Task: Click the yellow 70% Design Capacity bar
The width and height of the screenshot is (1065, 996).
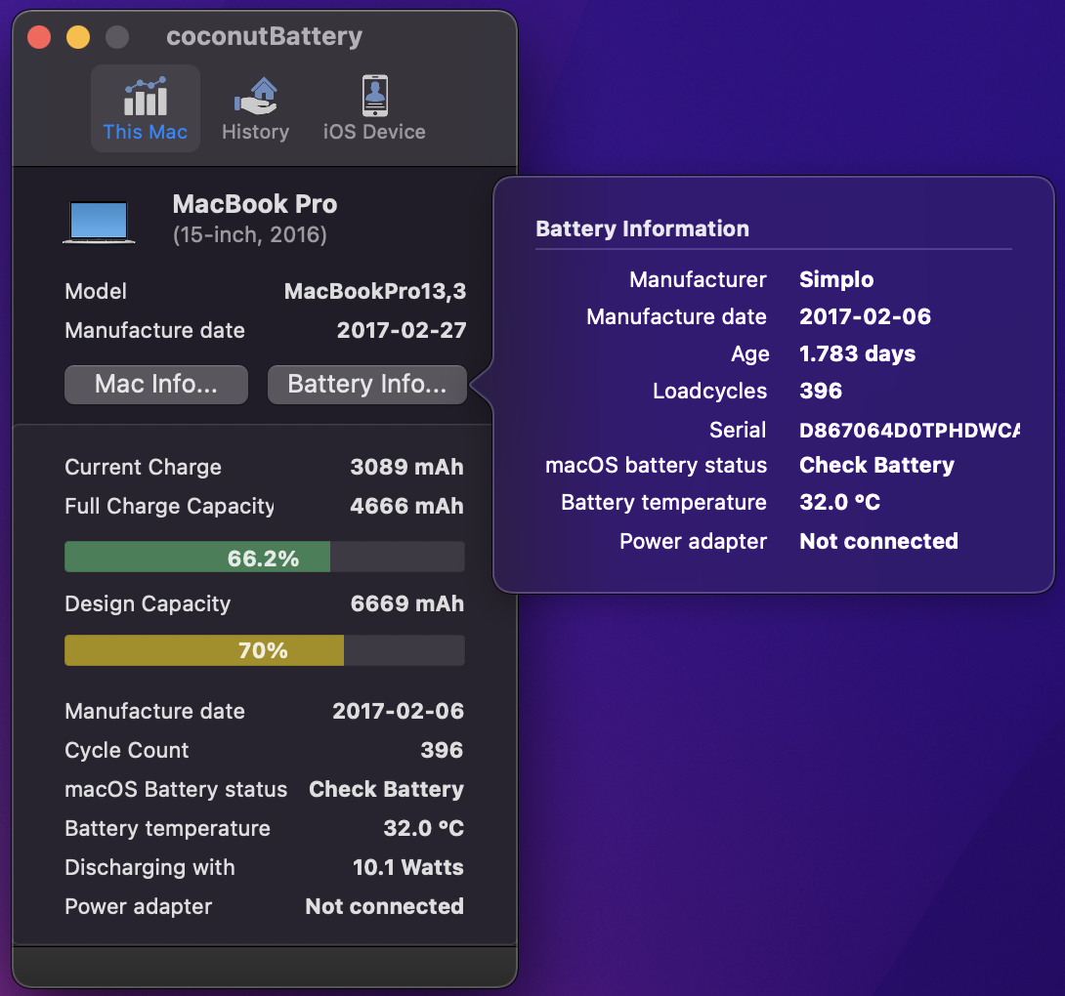Action: click(203, 649)
